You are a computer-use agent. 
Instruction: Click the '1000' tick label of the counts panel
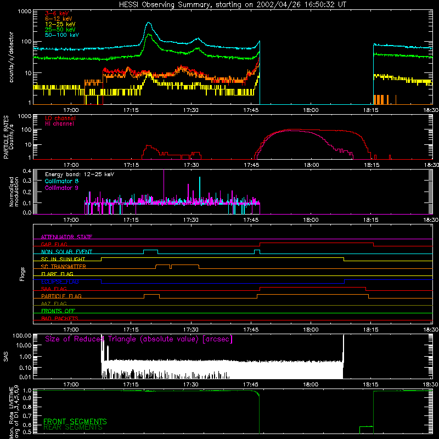click(x=24, y=12)
